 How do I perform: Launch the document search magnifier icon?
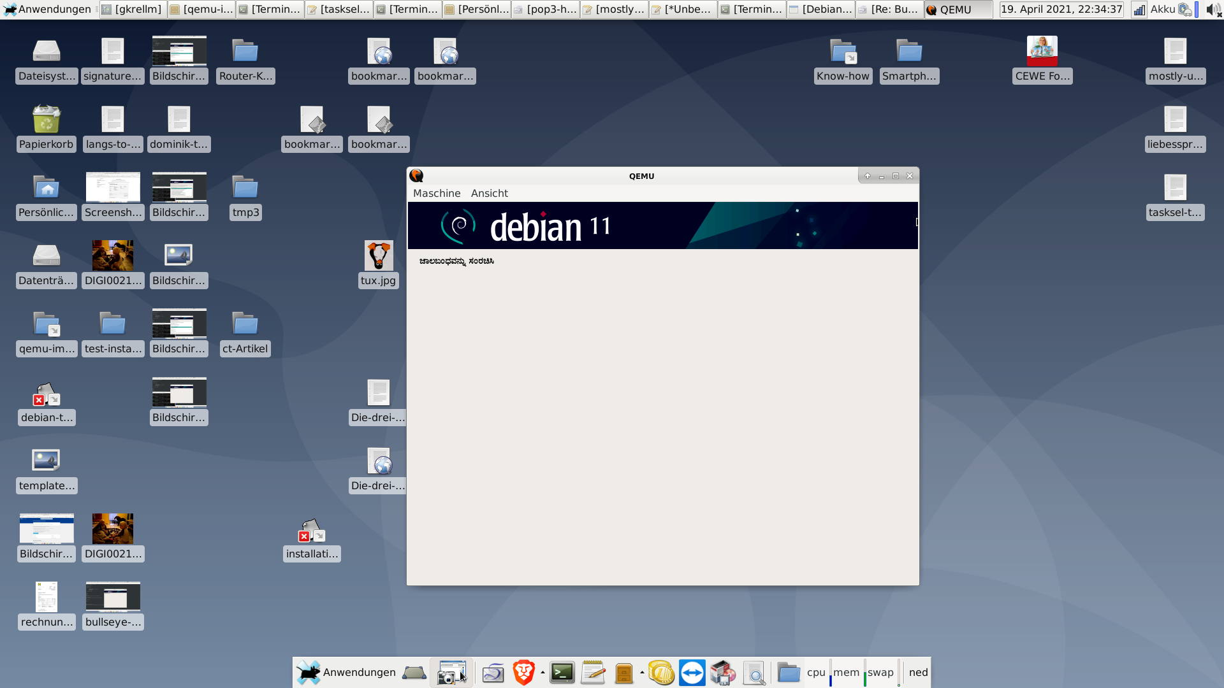click(754, 673)
